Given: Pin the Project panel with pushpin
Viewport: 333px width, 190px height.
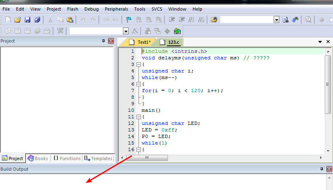Looking at the screenshot, I should [x=104, y=41].
